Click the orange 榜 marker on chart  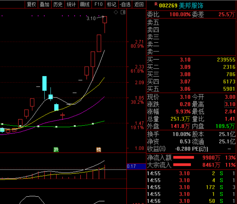pos(99,150)
